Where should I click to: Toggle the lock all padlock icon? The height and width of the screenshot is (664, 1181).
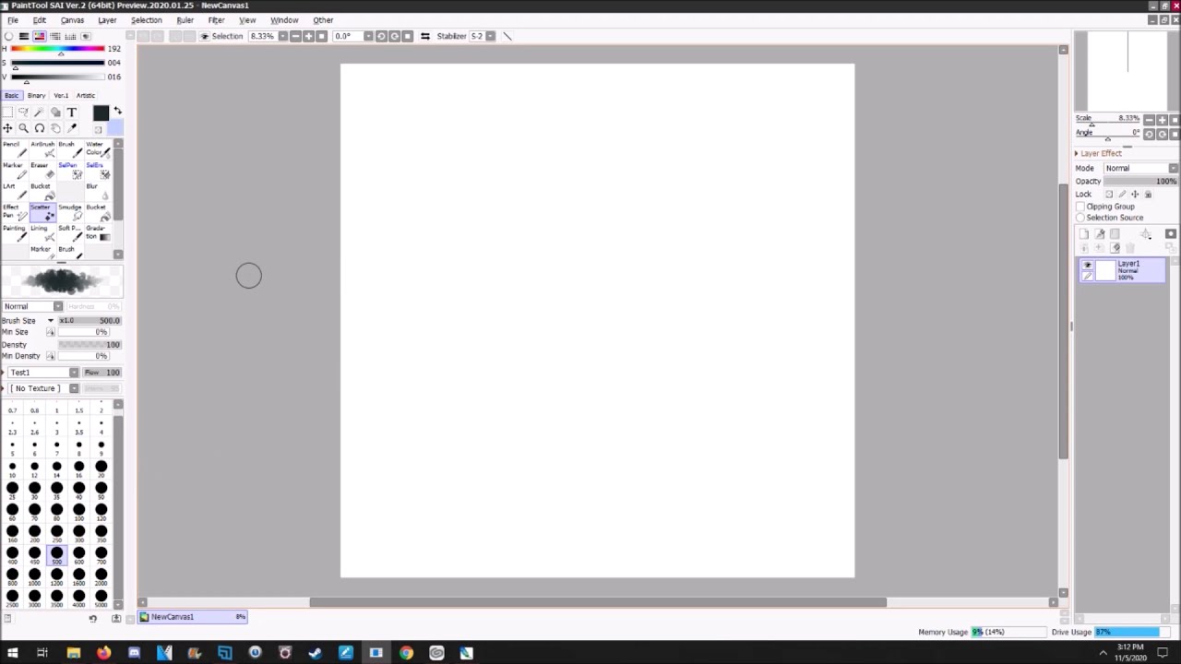click(x=1148, y=194)
